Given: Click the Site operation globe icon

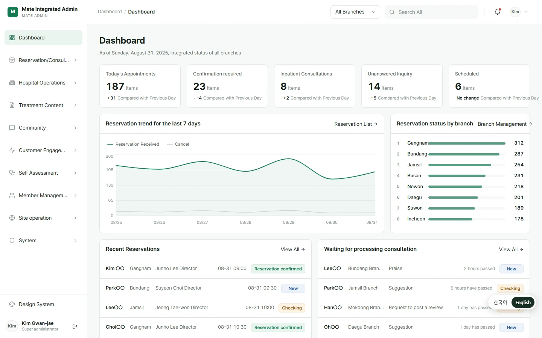Looking at the screenshot, I should pos(12,218).
